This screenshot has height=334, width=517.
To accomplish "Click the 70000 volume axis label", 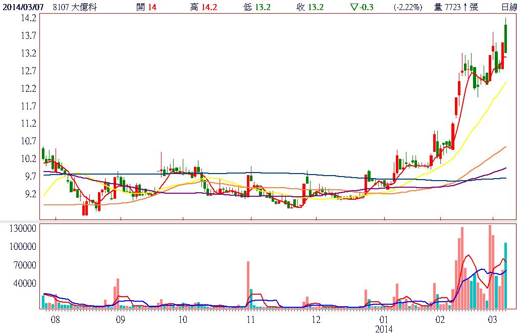I will (x=25, y=265).
